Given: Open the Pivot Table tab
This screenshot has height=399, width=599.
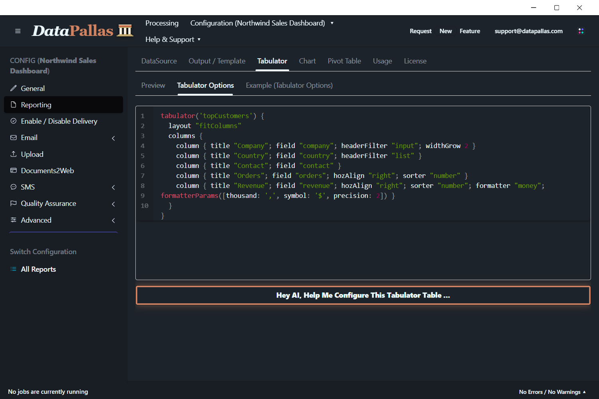Looking at the screenshot, I should pyautogui.click(x=344, y=61).
